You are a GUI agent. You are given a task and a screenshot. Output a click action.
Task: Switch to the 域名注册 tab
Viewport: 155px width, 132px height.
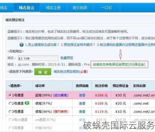tap(53, 8)
